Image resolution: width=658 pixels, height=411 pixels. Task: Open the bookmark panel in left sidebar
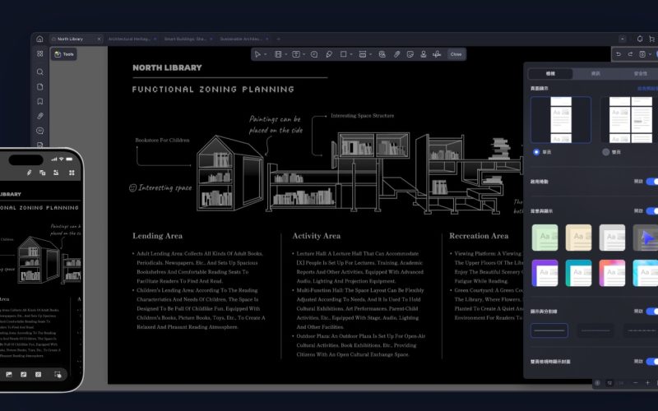tap(39, 101)
